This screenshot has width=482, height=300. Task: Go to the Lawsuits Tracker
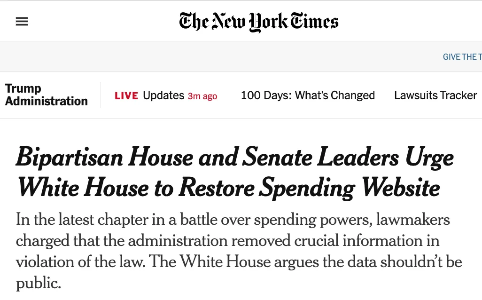[x=435, y=95]
